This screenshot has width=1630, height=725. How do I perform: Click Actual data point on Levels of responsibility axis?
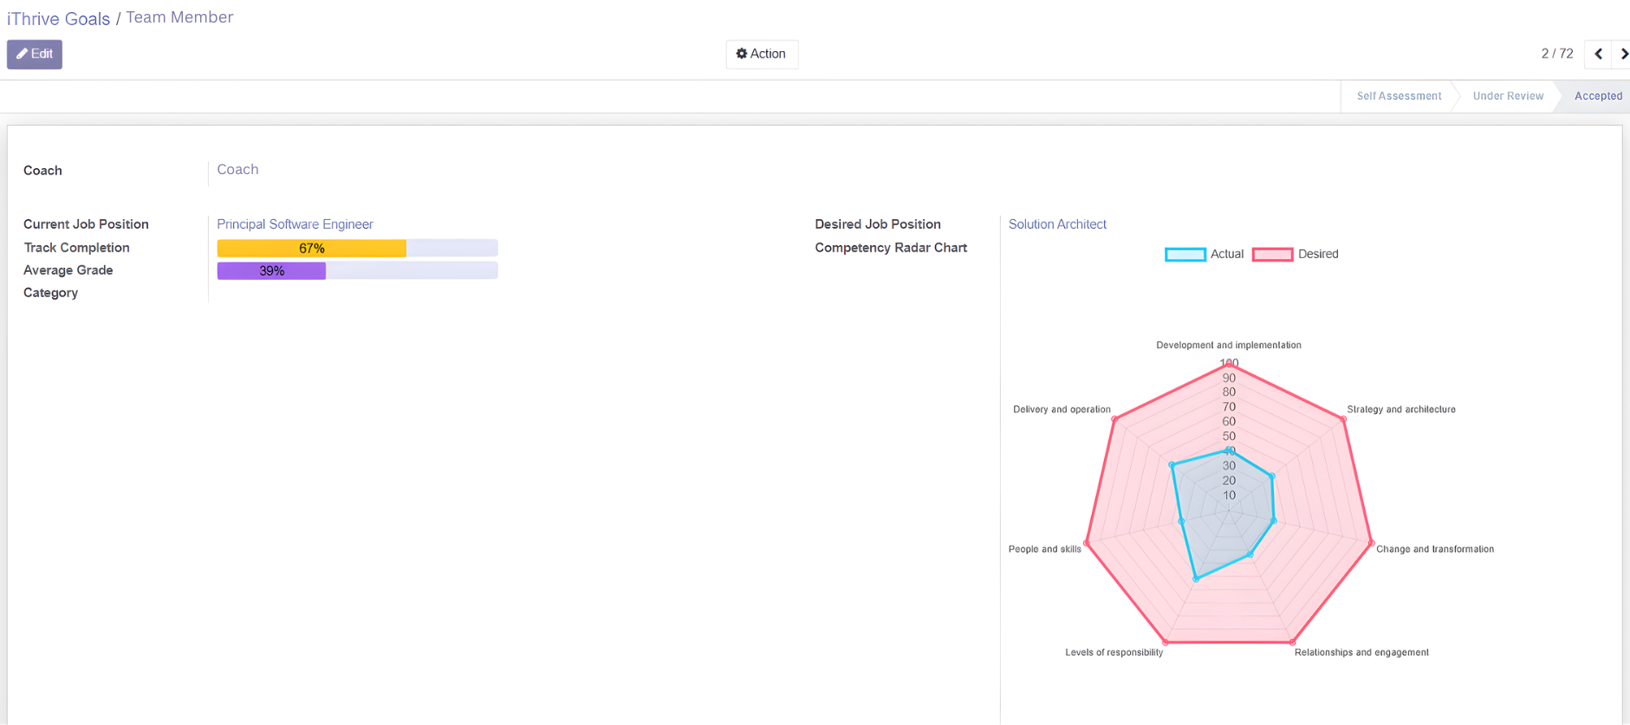click(1196, 579)
